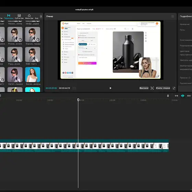
Task: Click the 03:20 mark on the ruler
Action: [19, 100]
